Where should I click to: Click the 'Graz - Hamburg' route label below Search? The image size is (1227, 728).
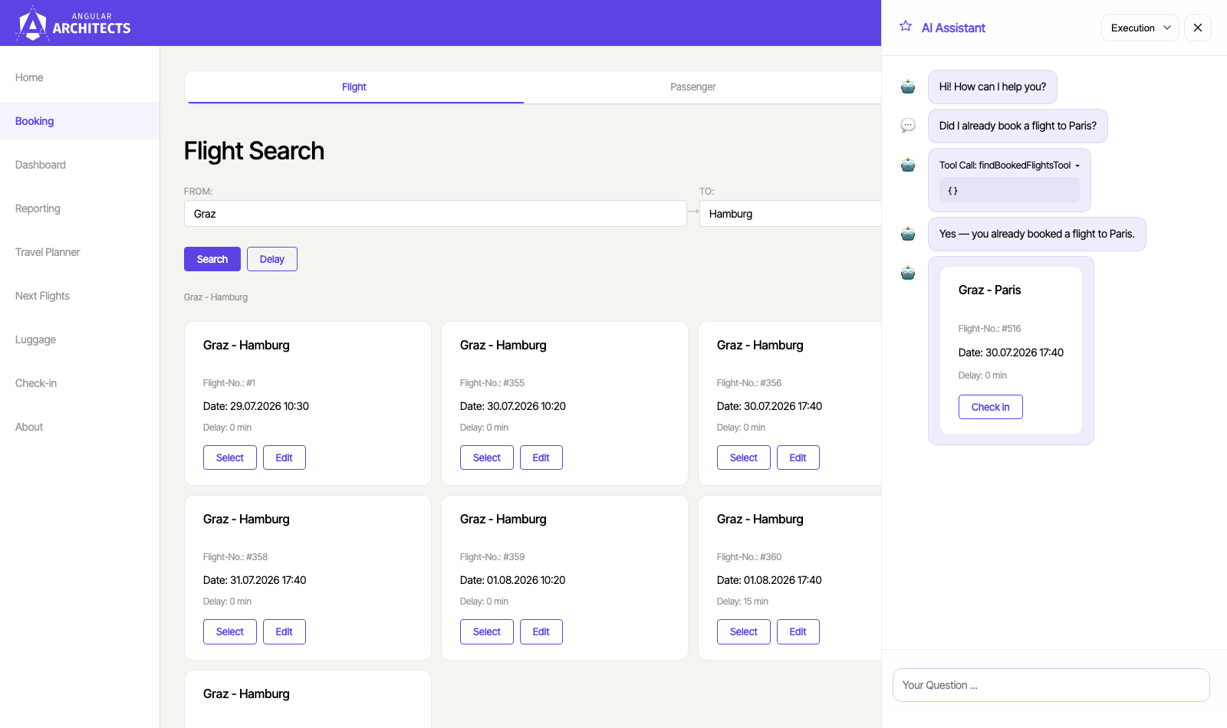point(215,297)
